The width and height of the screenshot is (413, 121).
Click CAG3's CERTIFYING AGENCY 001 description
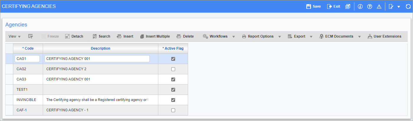coord(68,79)
